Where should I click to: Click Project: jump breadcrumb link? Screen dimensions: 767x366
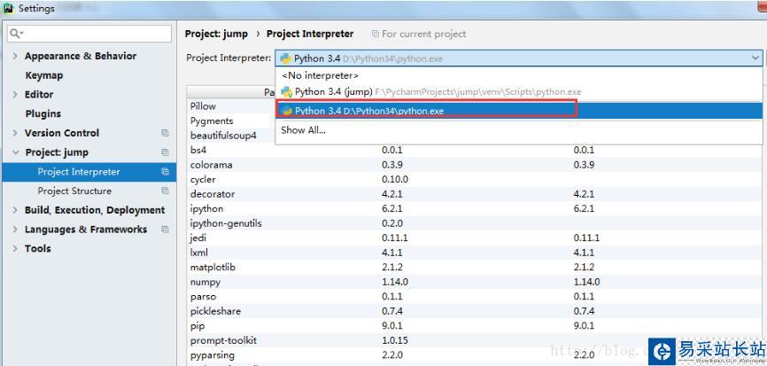click(216, 34)
